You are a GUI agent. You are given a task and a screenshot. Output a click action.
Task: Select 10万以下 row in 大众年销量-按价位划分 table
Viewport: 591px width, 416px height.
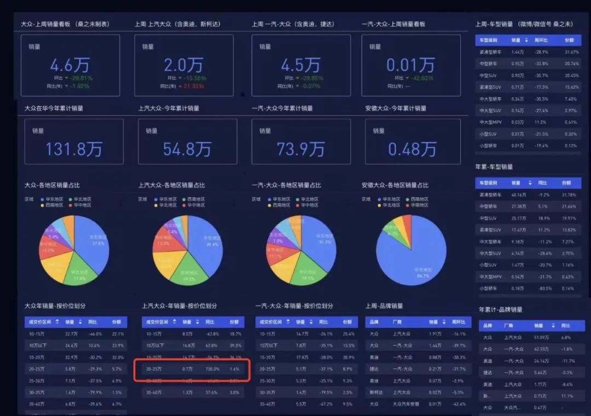point(76,345)
